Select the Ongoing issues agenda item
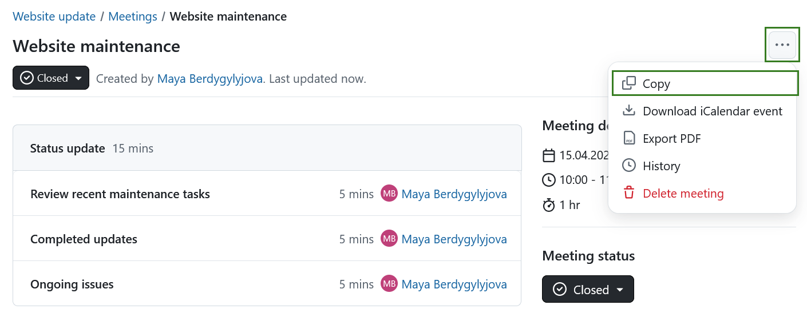807x309 pixels. click(72, 284)
